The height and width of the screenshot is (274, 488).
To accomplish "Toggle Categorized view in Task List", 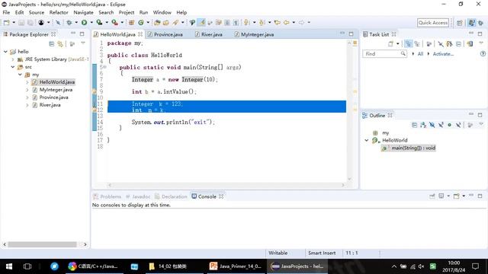I will (409, 44).
